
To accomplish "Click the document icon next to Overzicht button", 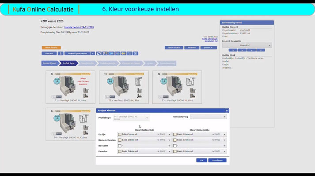I will (x=61, y=53).
